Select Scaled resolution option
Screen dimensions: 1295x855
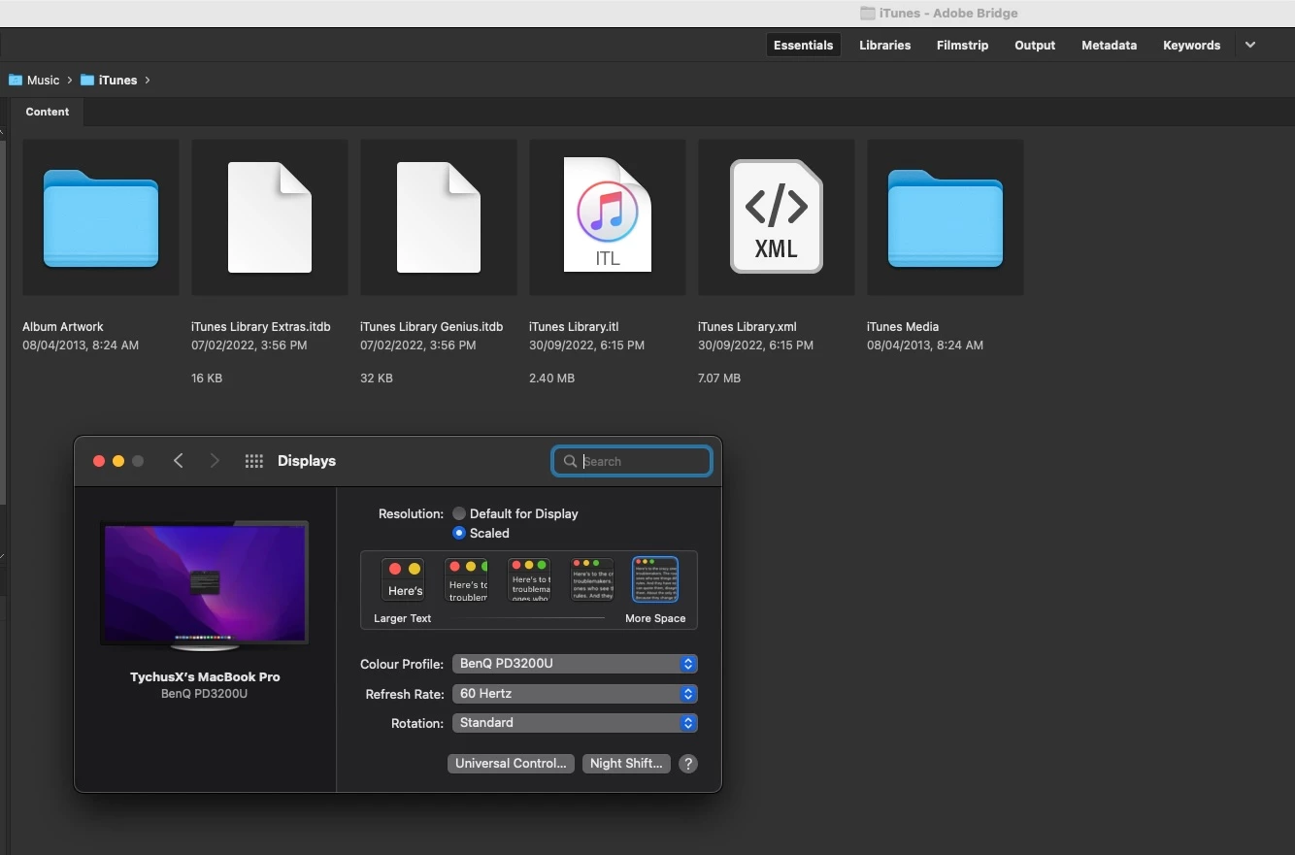pos(459,533)
